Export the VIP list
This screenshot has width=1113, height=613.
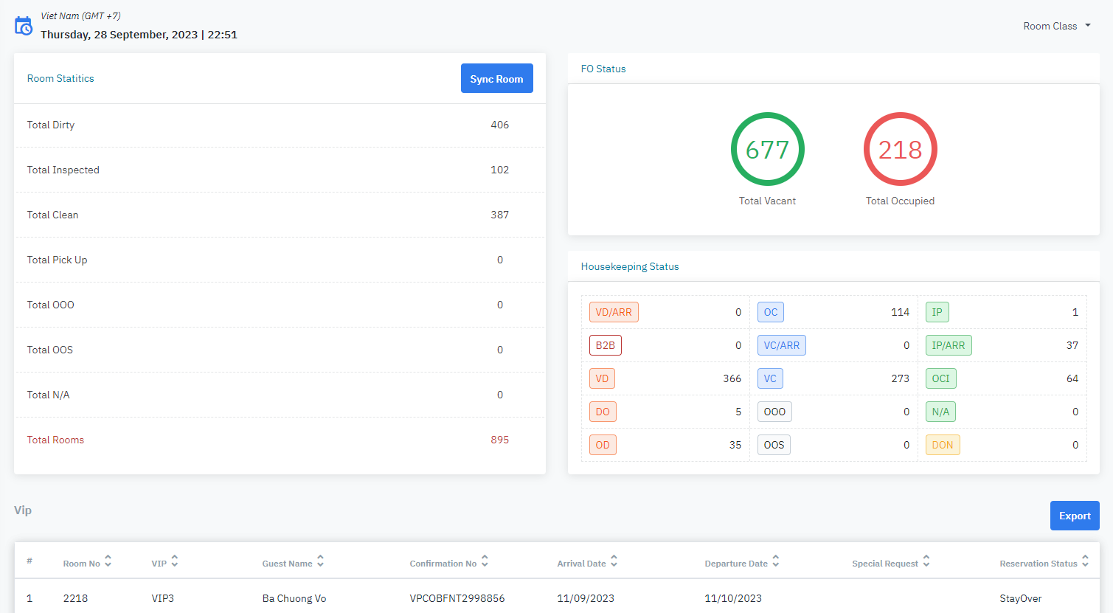[1074, 516]
